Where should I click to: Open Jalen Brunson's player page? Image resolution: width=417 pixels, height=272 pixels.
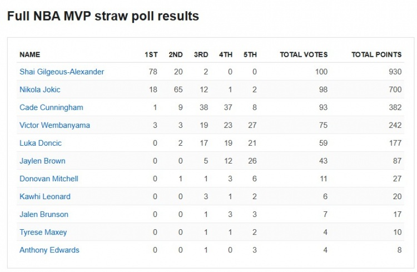44,214
